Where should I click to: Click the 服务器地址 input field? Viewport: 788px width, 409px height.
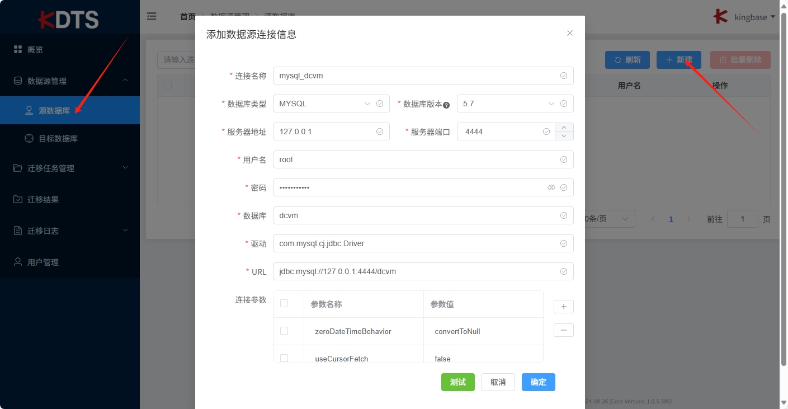332,131
